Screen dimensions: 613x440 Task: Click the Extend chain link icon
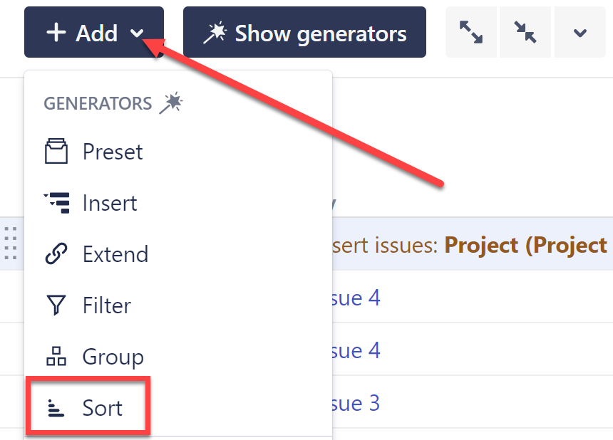click(56, 254)
